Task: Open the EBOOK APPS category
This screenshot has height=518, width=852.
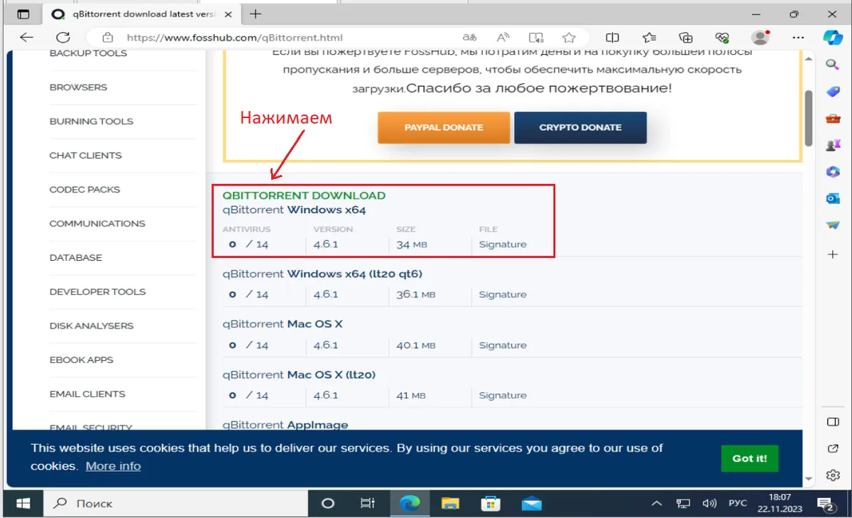Action: point(81,360)
